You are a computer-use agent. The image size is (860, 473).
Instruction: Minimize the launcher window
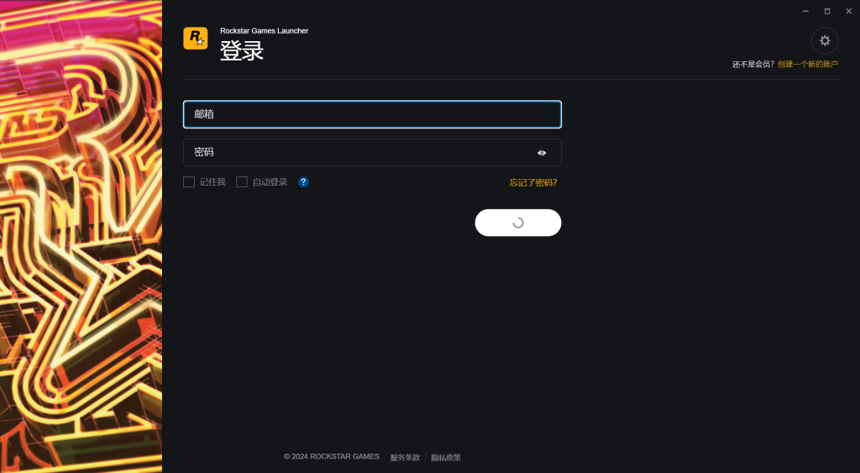point(805,11)
